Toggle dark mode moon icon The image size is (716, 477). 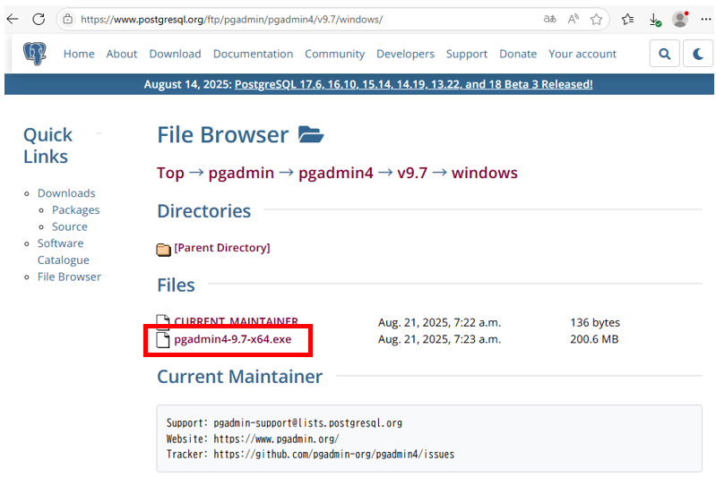tap(698, 54)
